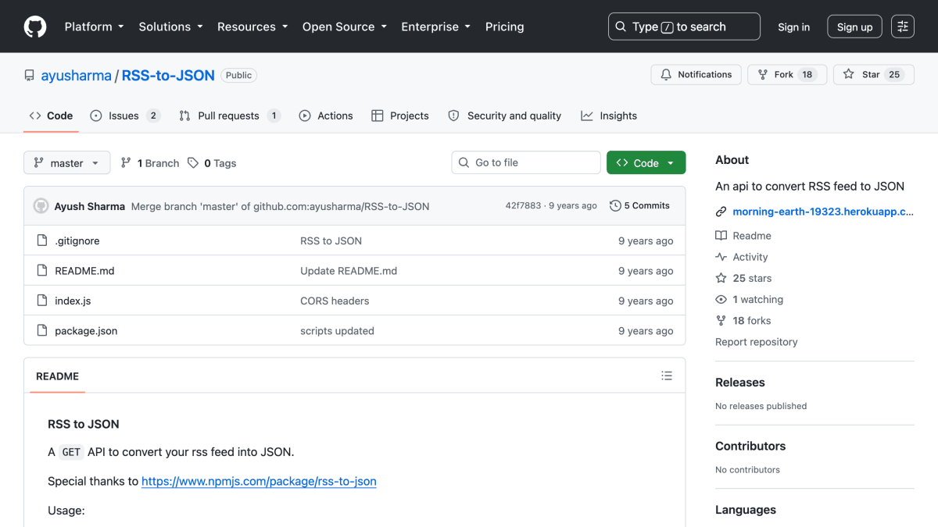
Task: Expand the Resources menu
Action: click(x=252, y=27)
